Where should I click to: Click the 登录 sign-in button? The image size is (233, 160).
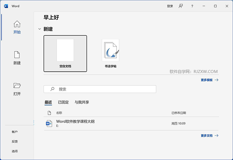(x=170, y=6)
